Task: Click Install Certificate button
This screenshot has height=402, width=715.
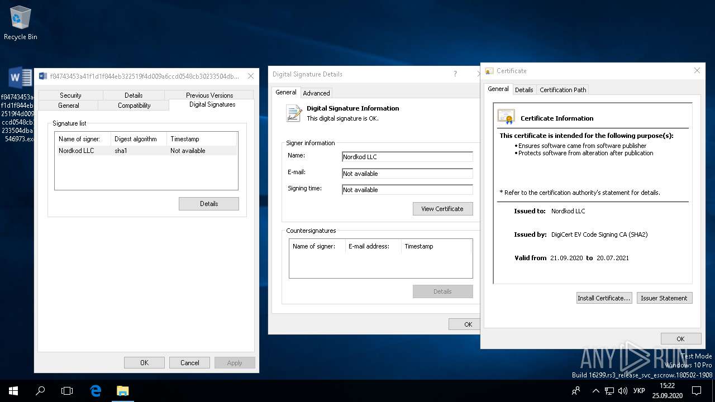Action: coord(604,298)
